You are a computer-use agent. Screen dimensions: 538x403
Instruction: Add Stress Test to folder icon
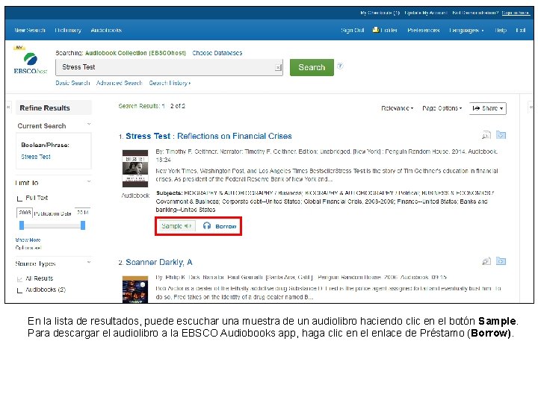(501, 135)
